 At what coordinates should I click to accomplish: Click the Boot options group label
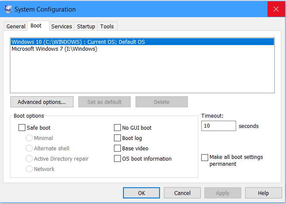pyautogui.click(x=29, y=116)
